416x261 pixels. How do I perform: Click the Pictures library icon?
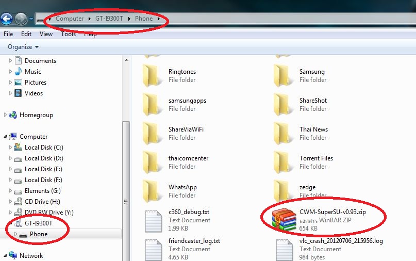pos(18,83)
